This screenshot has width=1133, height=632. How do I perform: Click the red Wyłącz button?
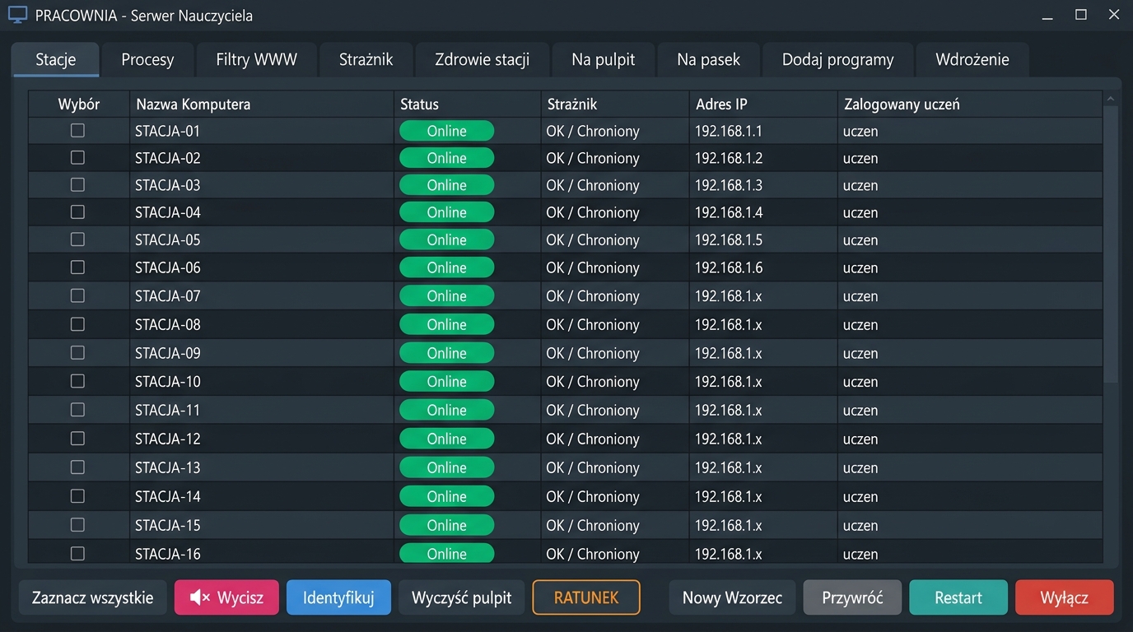point(1064,597)
